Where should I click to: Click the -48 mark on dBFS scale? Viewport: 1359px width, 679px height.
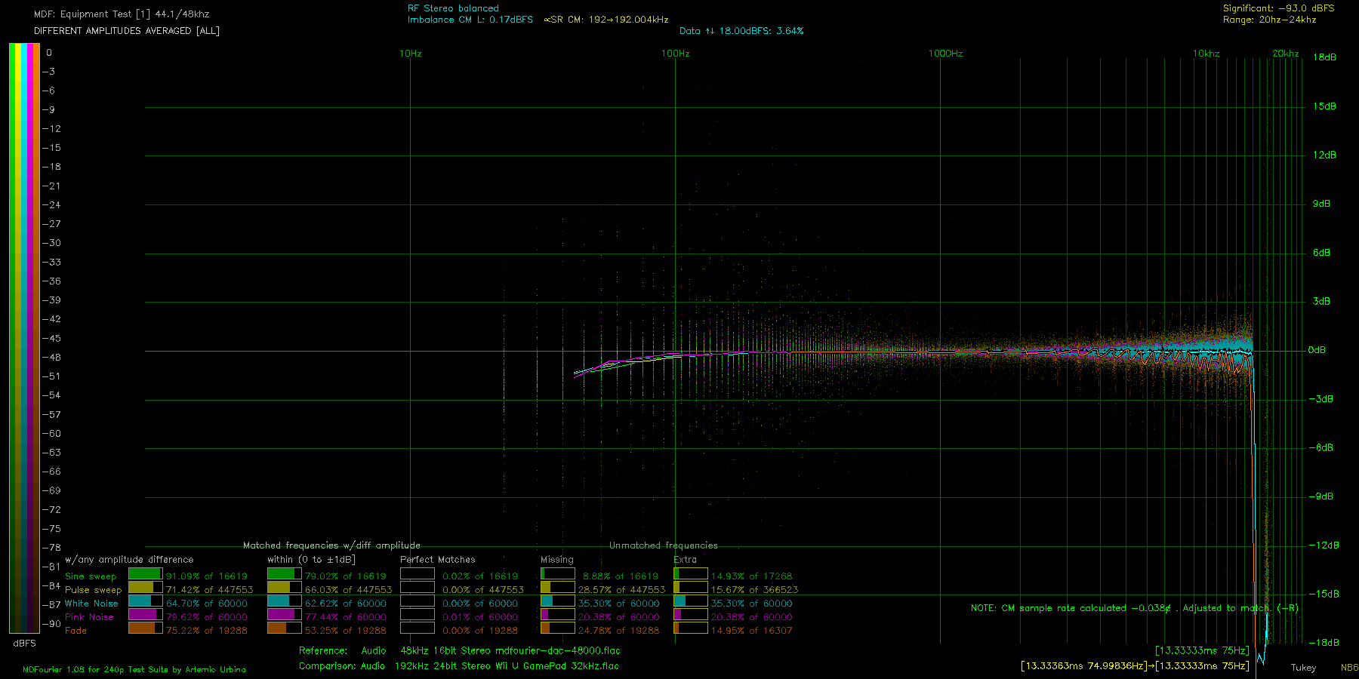(51, 358)
